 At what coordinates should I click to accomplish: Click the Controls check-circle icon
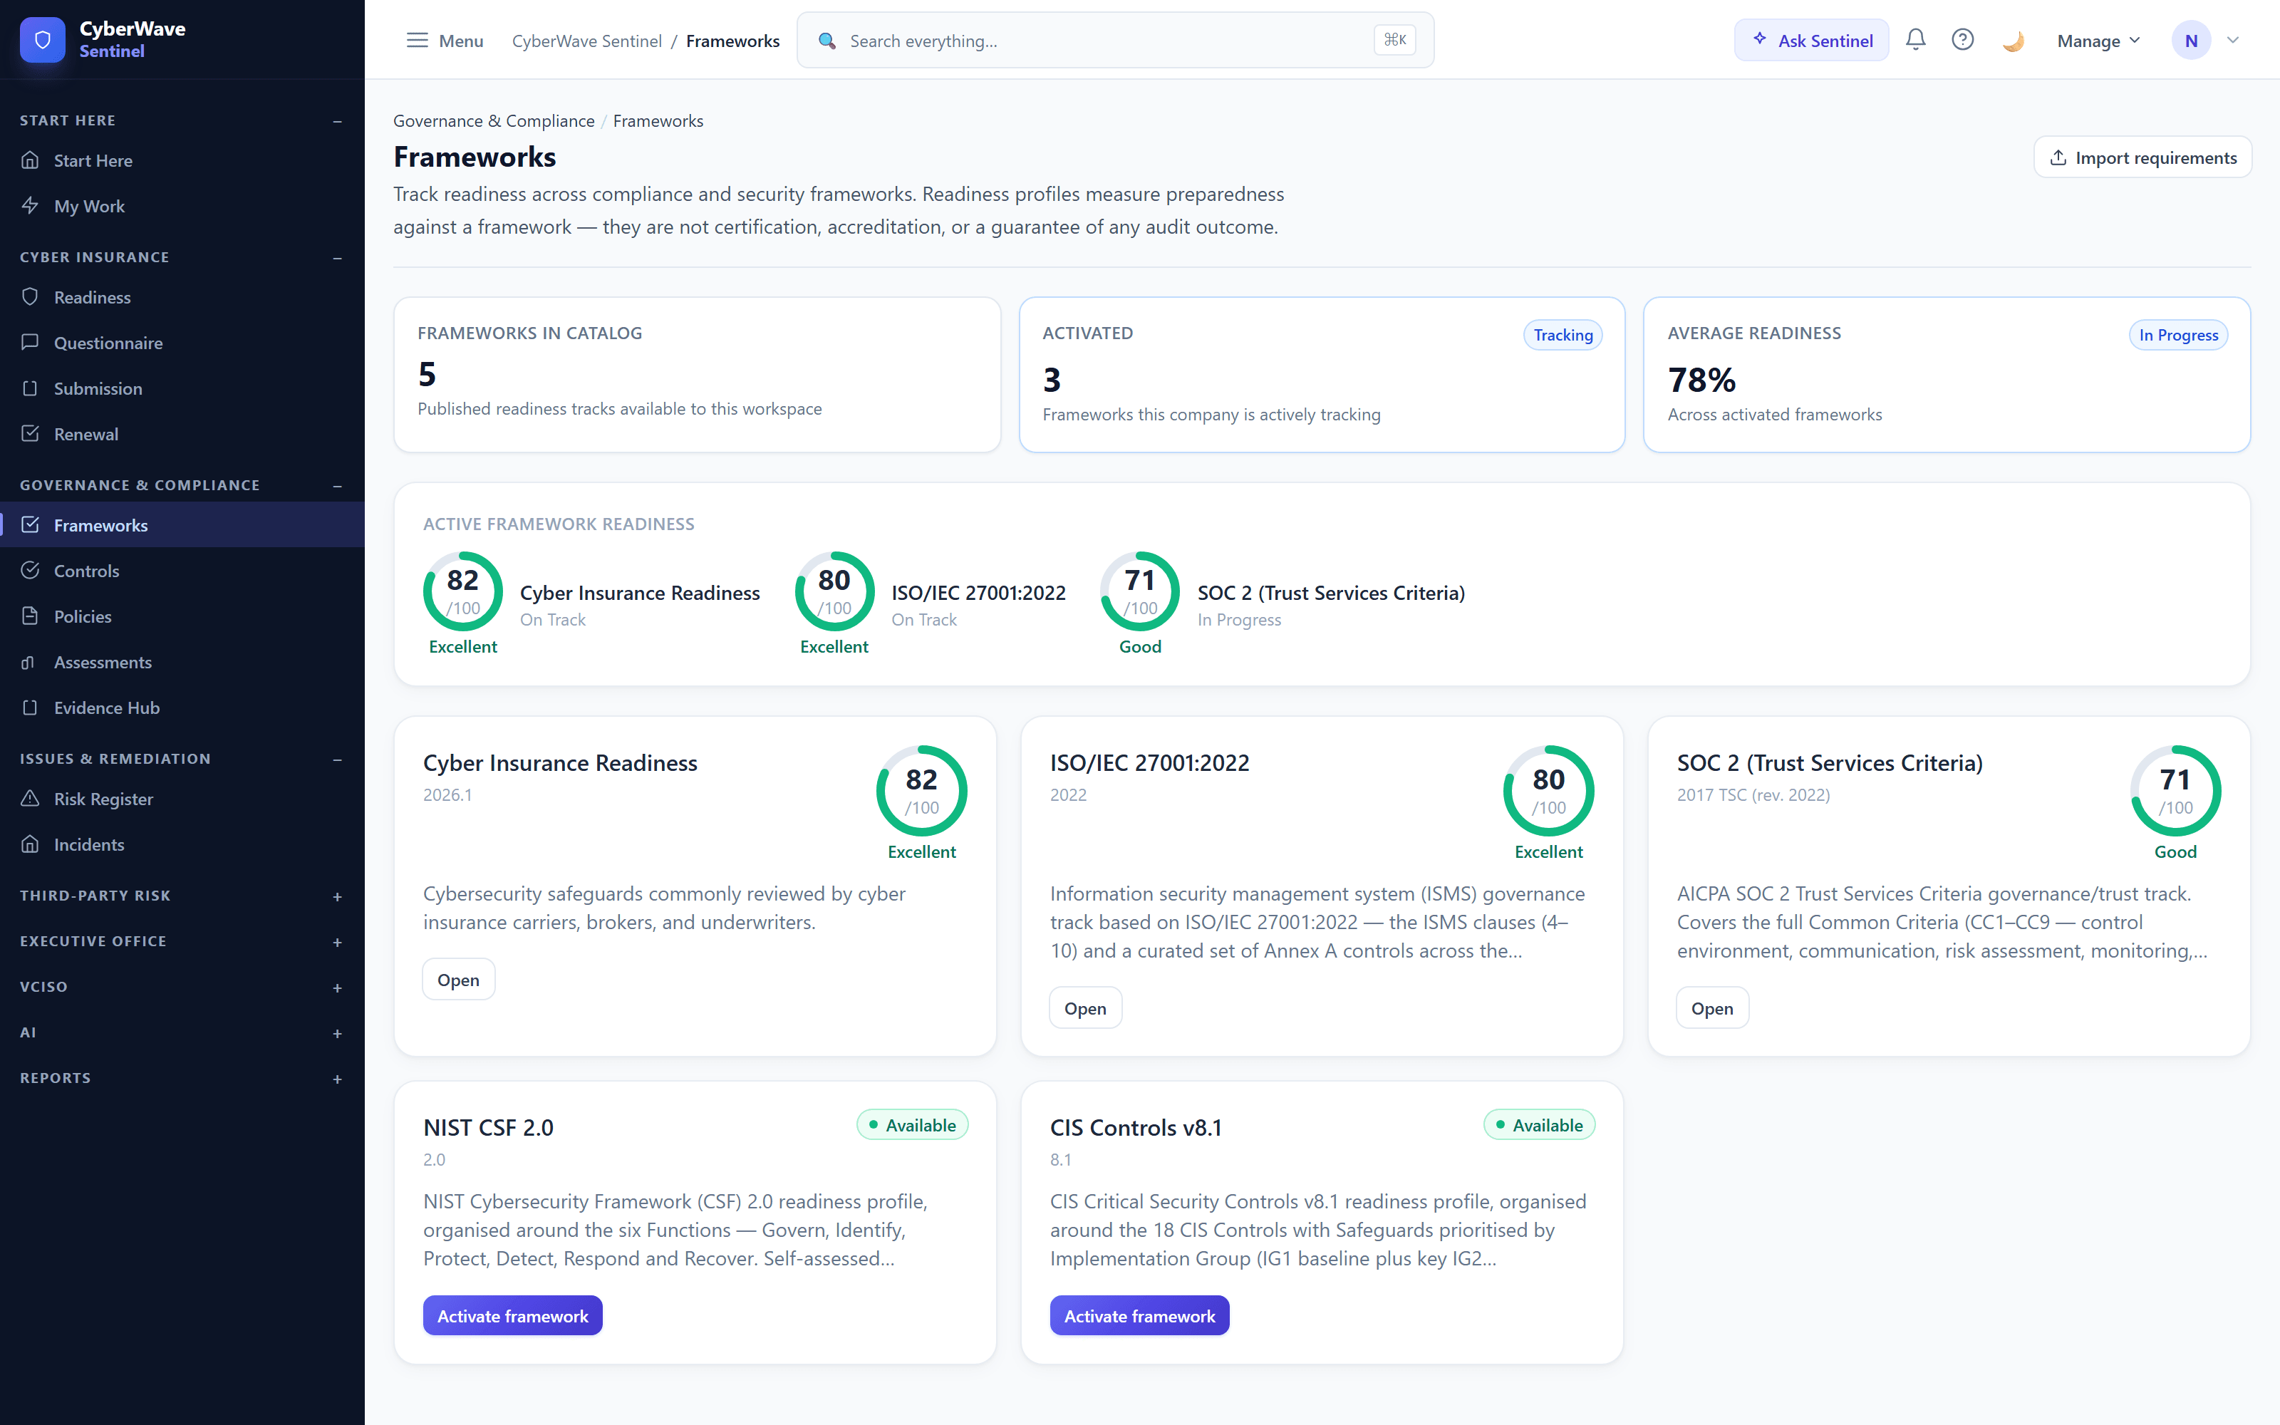tap(30, 570)
